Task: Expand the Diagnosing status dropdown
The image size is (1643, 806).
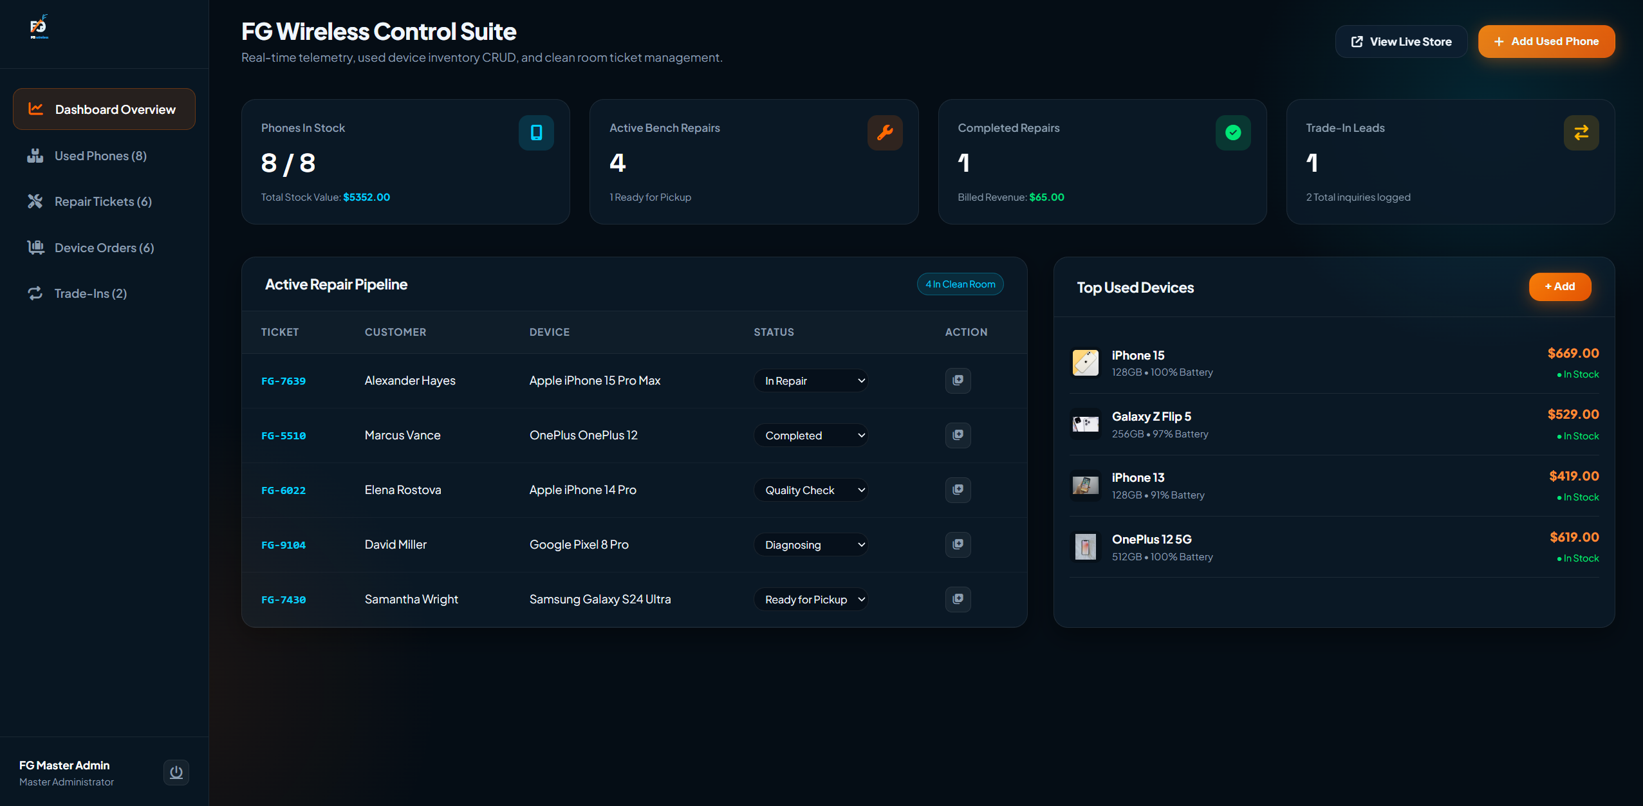Action: (811, 545)
